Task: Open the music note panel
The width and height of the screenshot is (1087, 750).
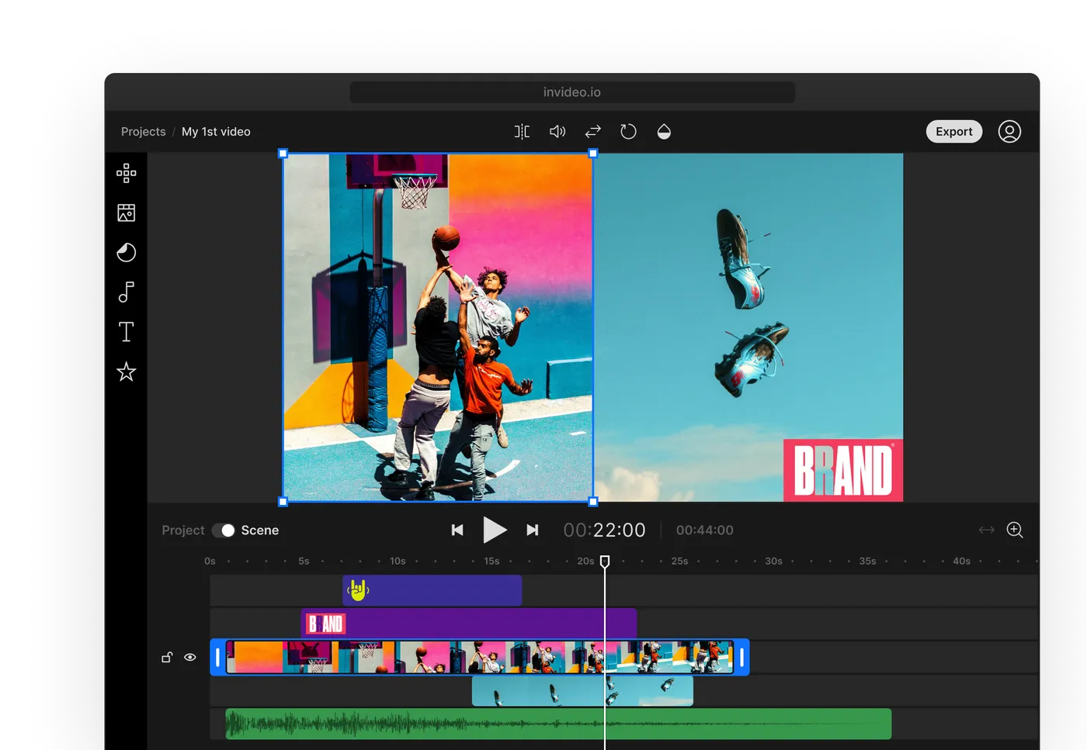Action: 126,292
